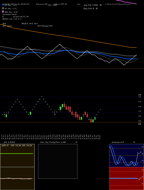The height and width of the screenshot is (190, 144).
Task: Click the 1.05 price axis label
Action: pyautogui.click(x=140, y=116)
